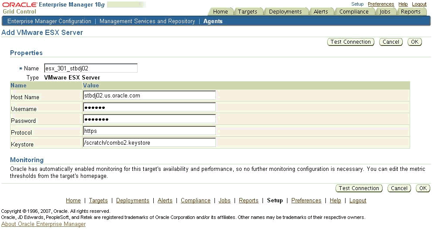The height and width of the screenshot is (229, 432).
Task: Click the bottom OK button
Action: point(423,188)
